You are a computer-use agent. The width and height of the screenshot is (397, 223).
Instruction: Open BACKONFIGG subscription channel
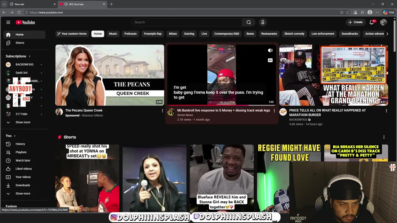25,64
